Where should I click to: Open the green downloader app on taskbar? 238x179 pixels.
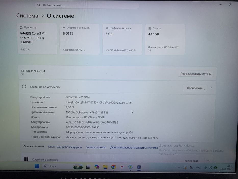coord(130,167)
